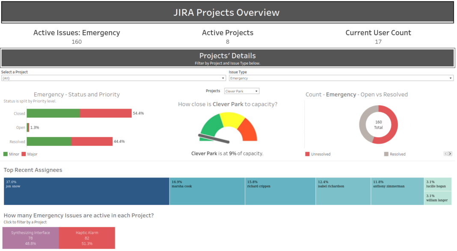Expand the Clever Park projects dropdown
Image resolution: width=457 pixels, height=251 pixels.
241,91
